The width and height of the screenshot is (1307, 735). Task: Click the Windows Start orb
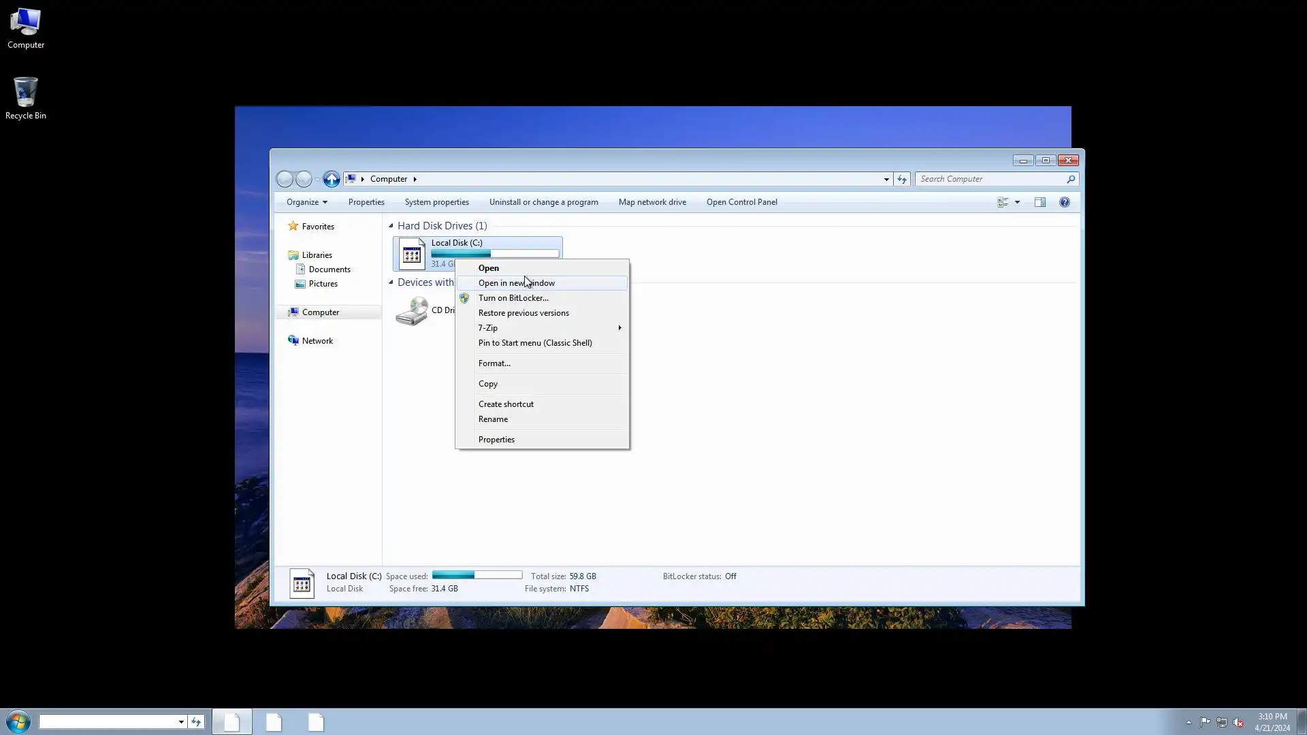click(18, 721)
